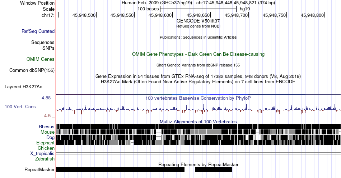Select the Zebrafish alignment row label
Screen dimensions: 341x178
point(45,159)
